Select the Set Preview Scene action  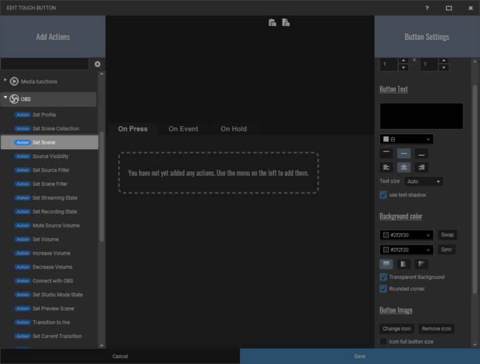(x=49, y=308)
